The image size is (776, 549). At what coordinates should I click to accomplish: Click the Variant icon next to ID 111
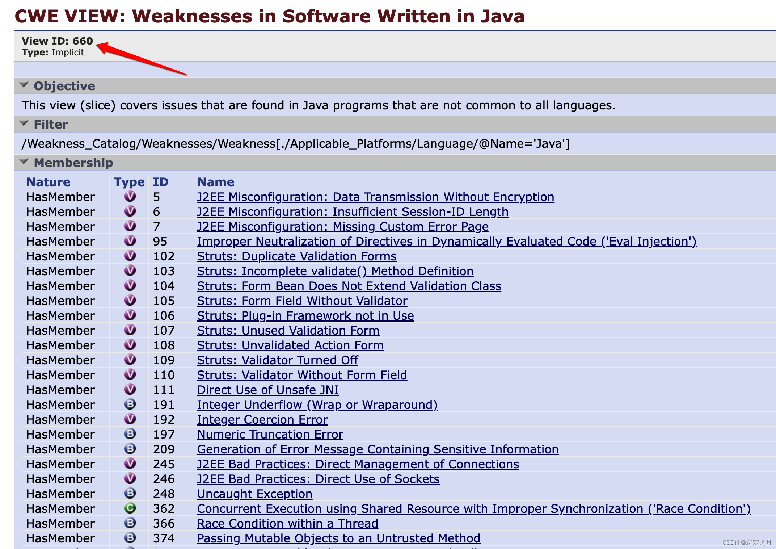click(130, 389)
